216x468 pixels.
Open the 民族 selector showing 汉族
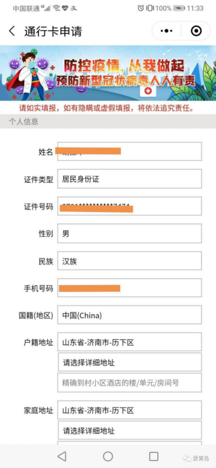click(x=130, y=261)
